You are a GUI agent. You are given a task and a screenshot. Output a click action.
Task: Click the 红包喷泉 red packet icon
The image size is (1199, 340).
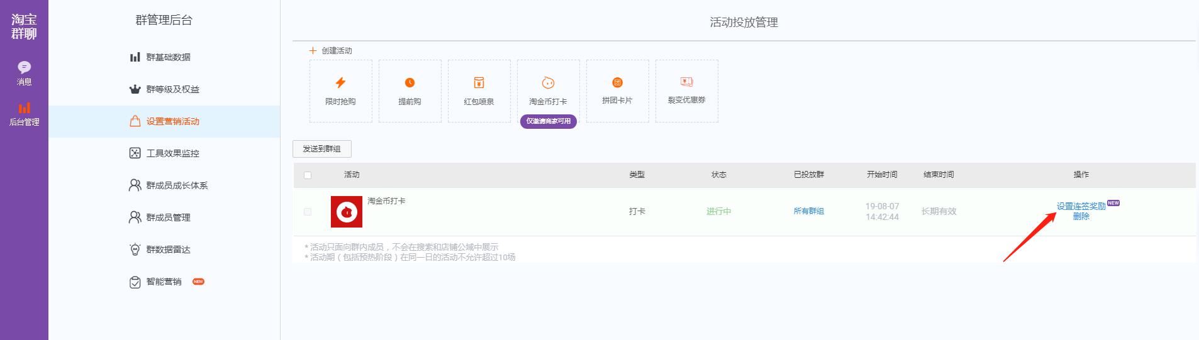click(x=479, y=82)
